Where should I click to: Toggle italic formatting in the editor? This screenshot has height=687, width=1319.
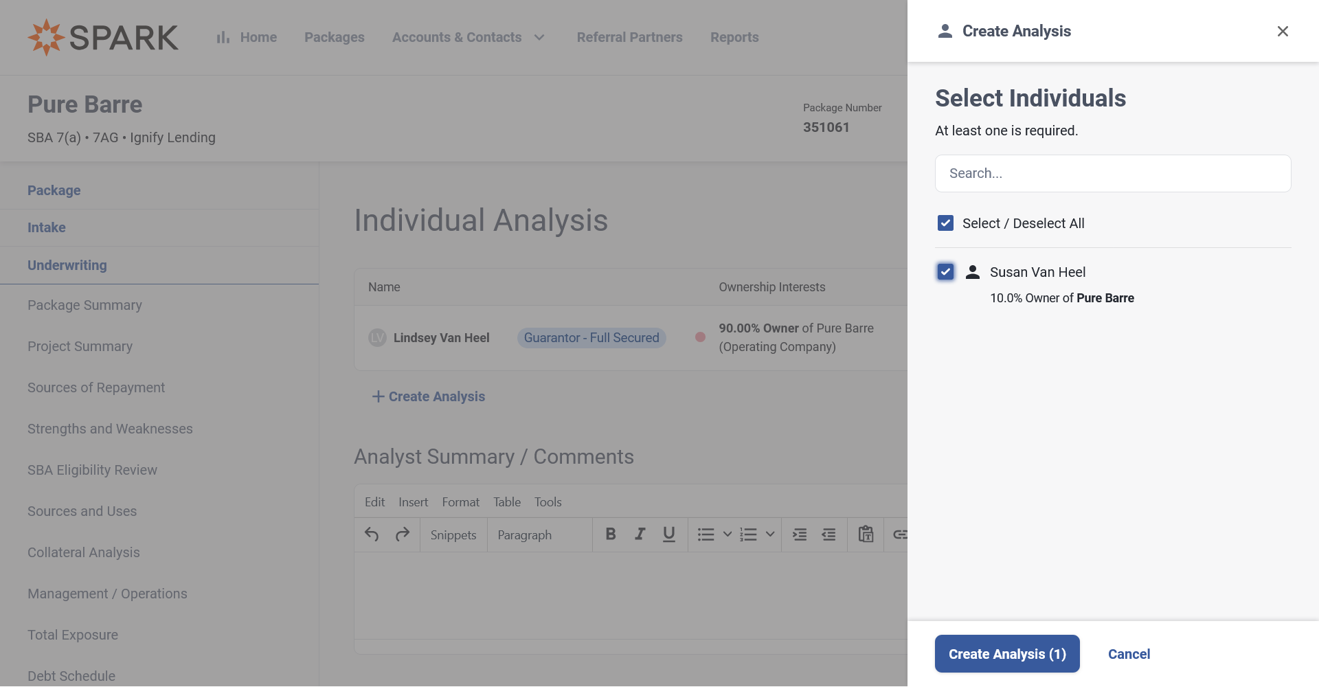click(640, 534)
